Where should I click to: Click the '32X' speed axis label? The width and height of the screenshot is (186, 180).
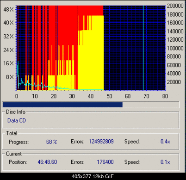(x=8, y=37)
